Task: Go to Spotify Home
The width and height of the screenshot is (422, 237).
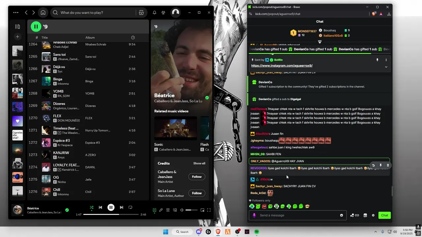Action: [x=43, y=13]
